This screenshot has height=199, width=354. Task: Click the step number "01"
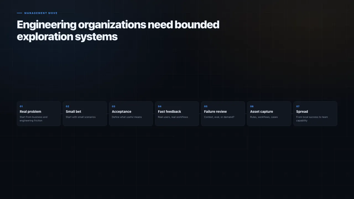[21, 106]
